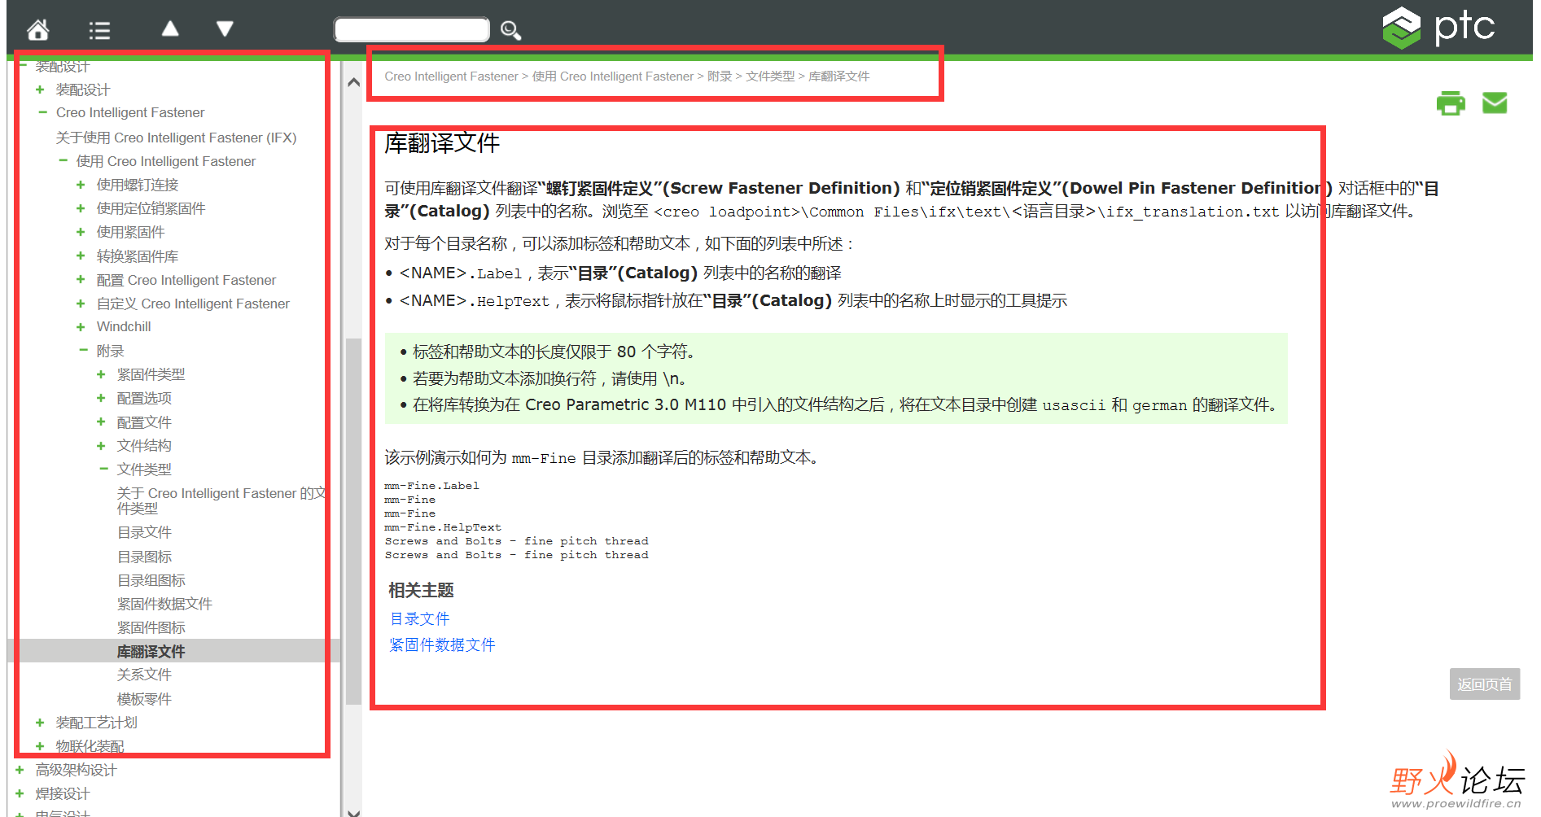The height and width of the screenshot is (817, 1541).
Task: Click 返回页首 back-to-top button
Action: pyautogui.click(x=1484, y=684)
